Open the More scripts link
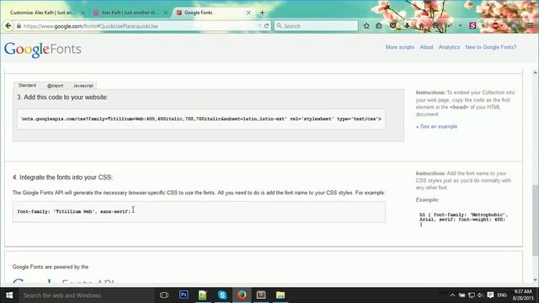This screenshot has width=539, height=303. (x=400, y=47)
